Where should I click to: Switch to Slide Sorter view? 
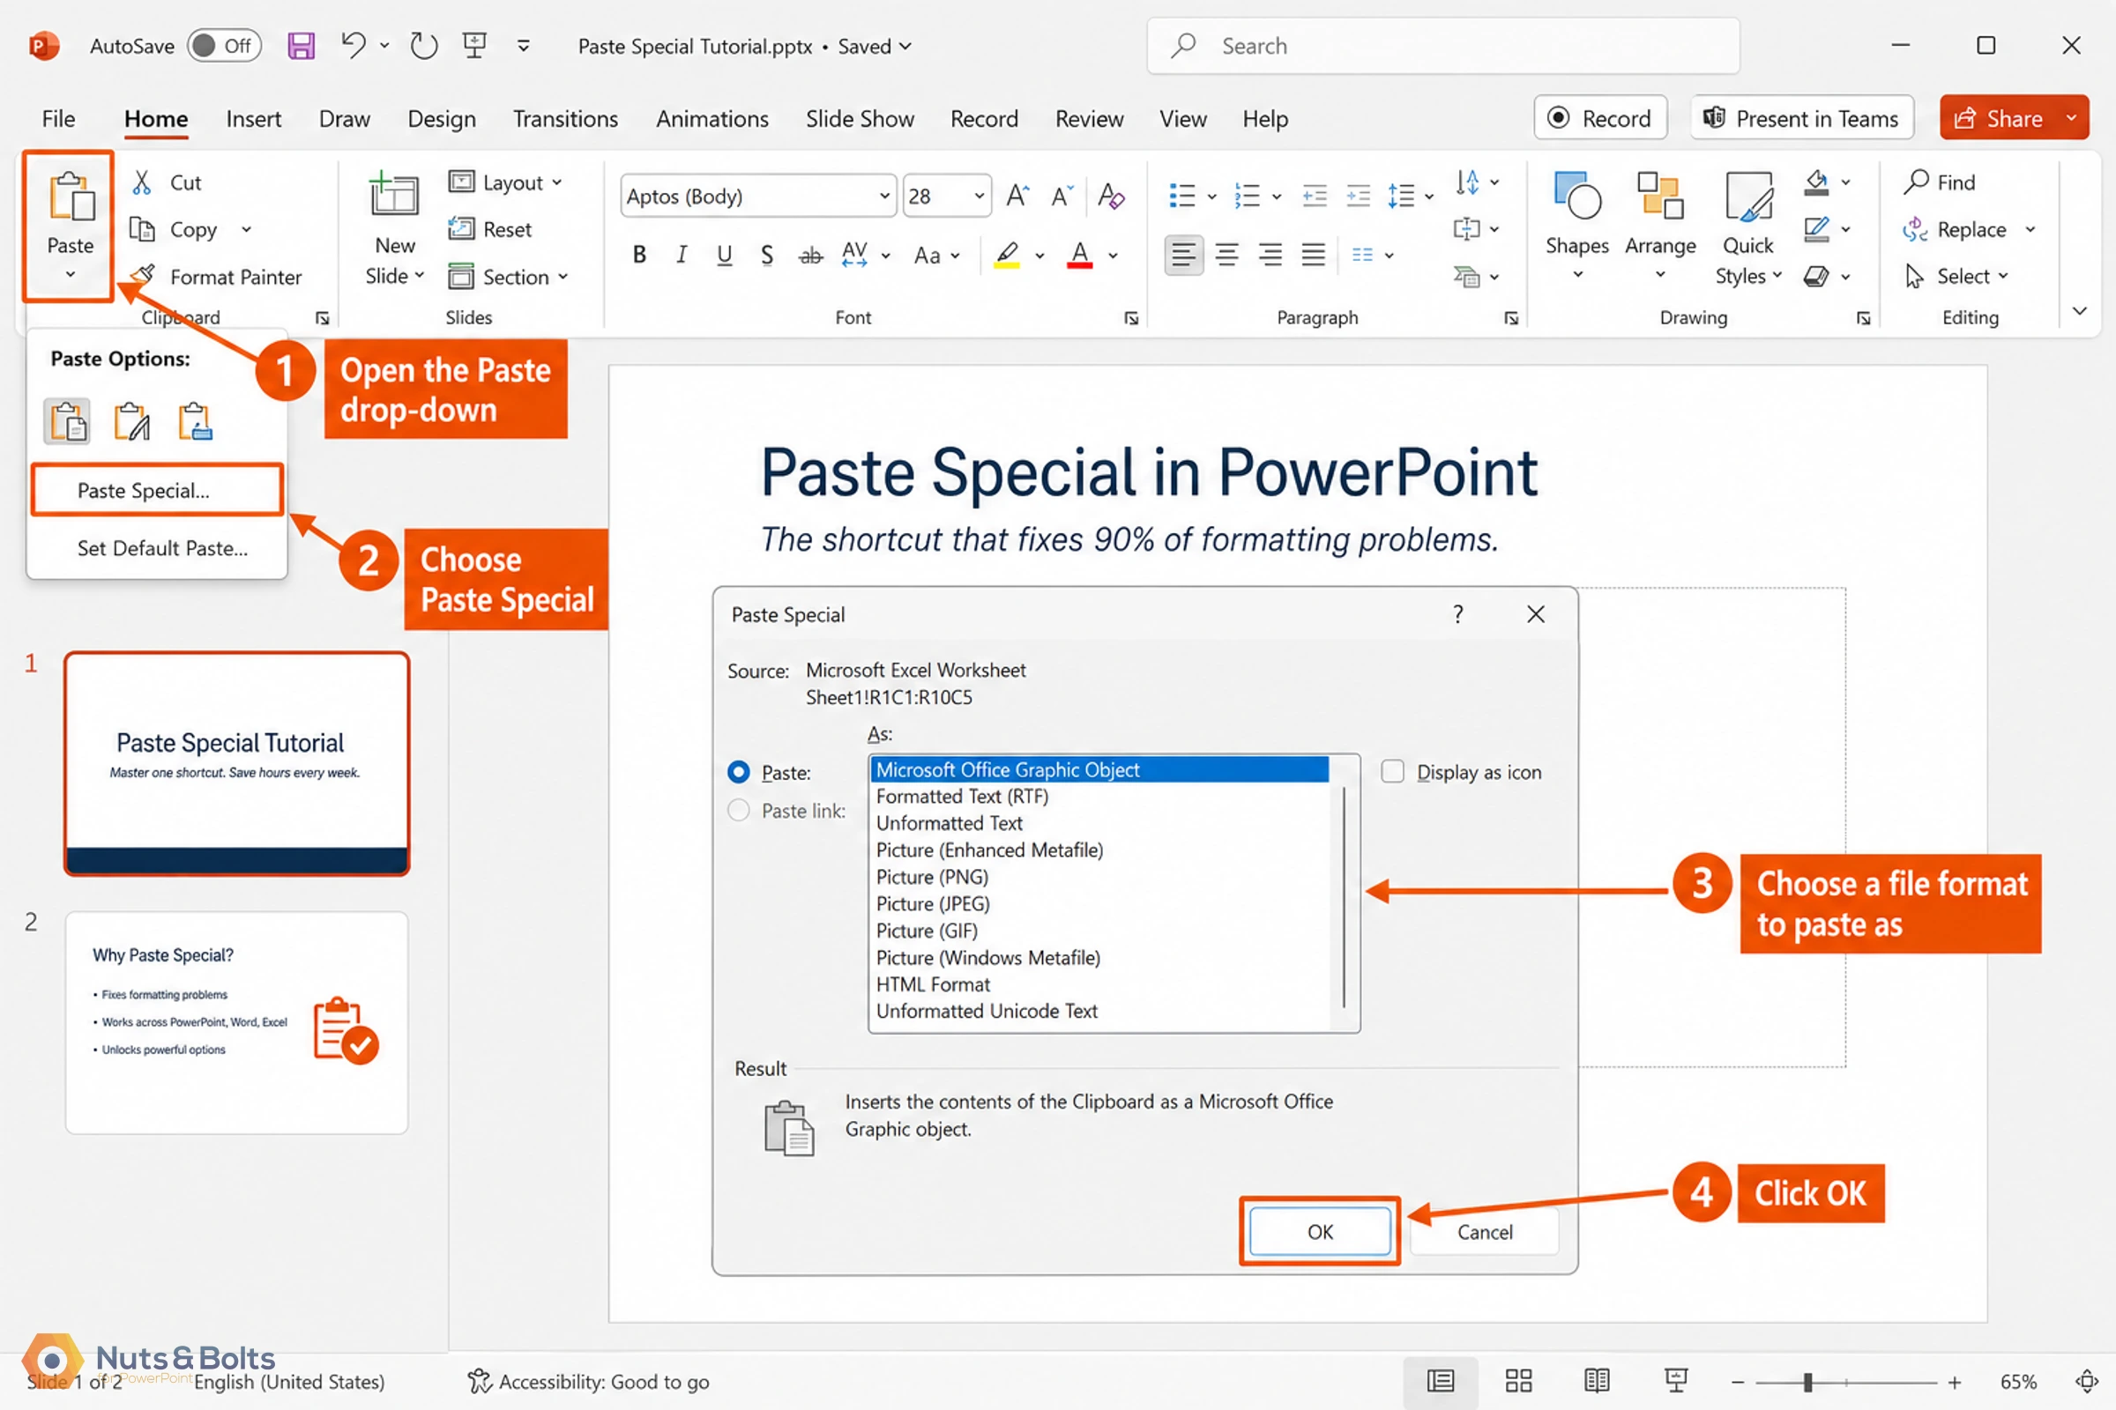[x=1518, y=1381]
